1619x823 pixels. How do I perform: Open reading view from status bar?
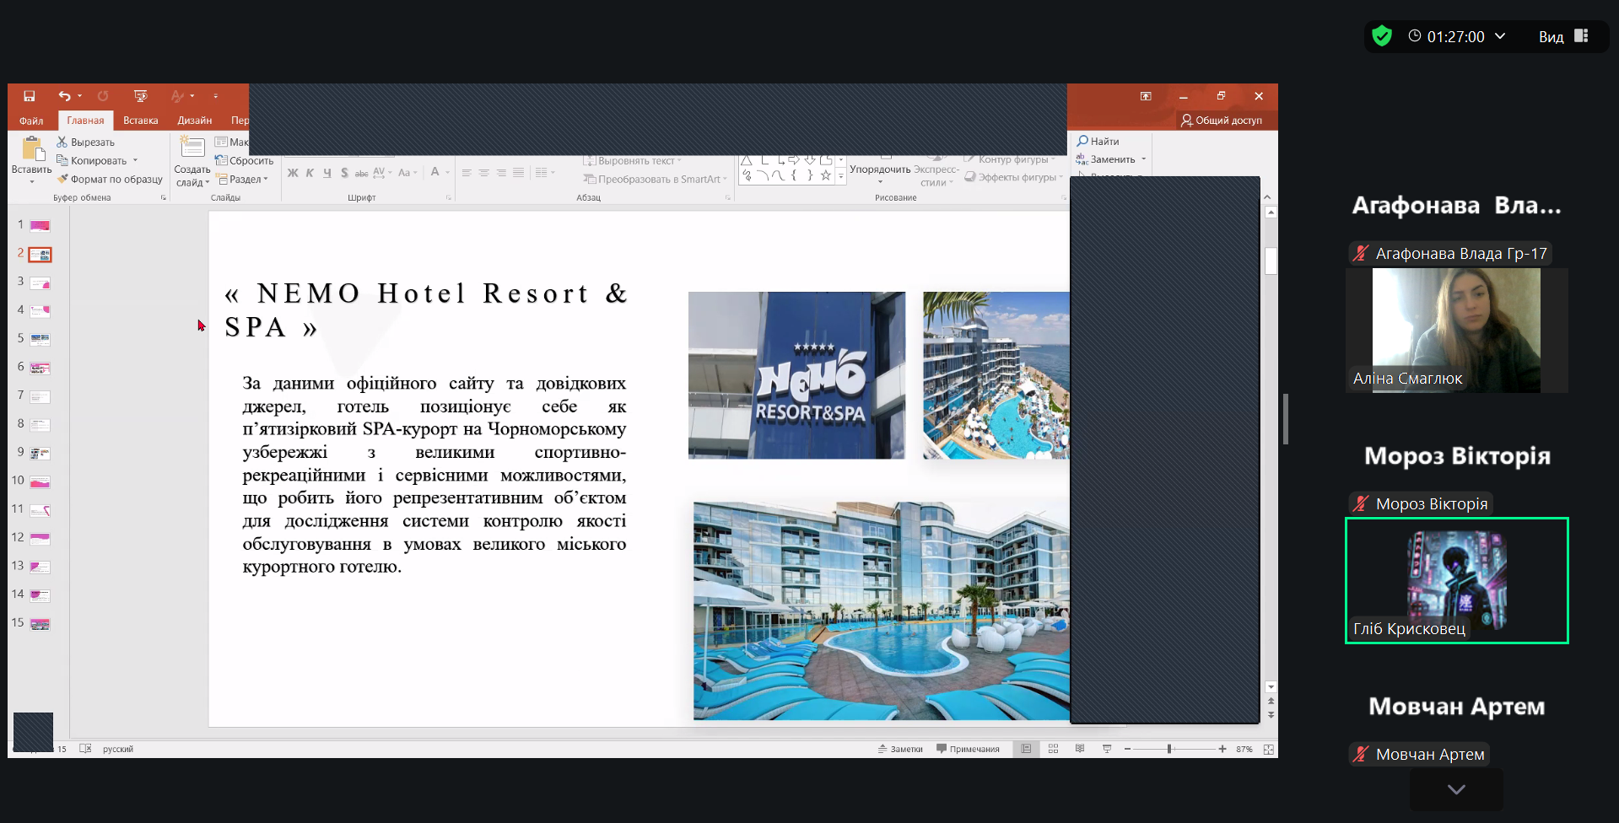tap(1080, 749)
